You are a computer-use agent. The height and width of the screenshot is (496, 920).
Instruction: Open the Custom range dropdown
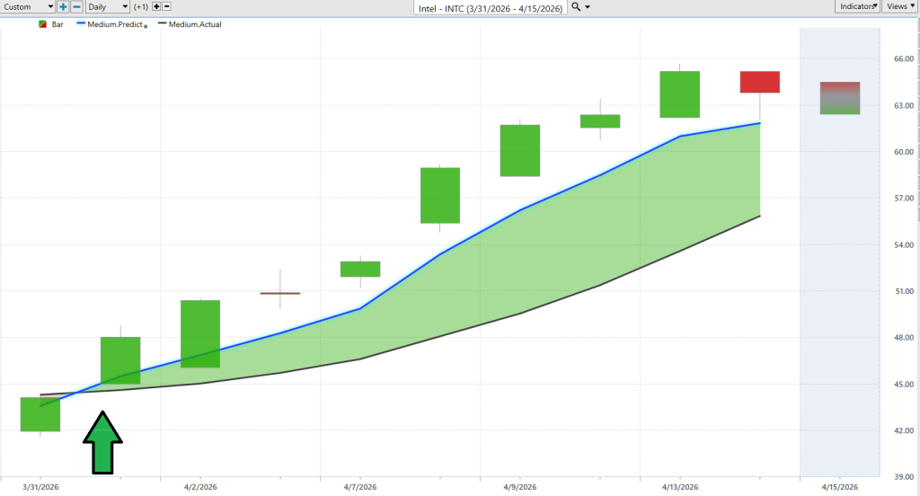tap(28, 7)
